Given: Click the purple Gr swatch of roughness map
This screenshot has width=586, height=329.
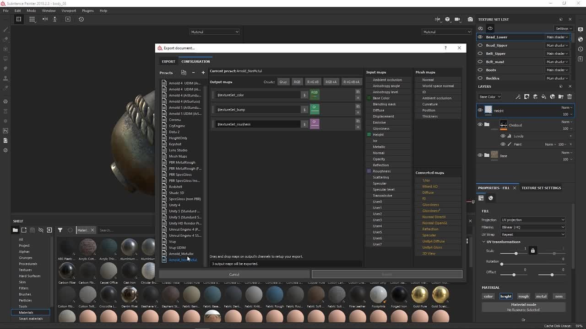Looking at the screenshot, I should click(x=314, y=124).
